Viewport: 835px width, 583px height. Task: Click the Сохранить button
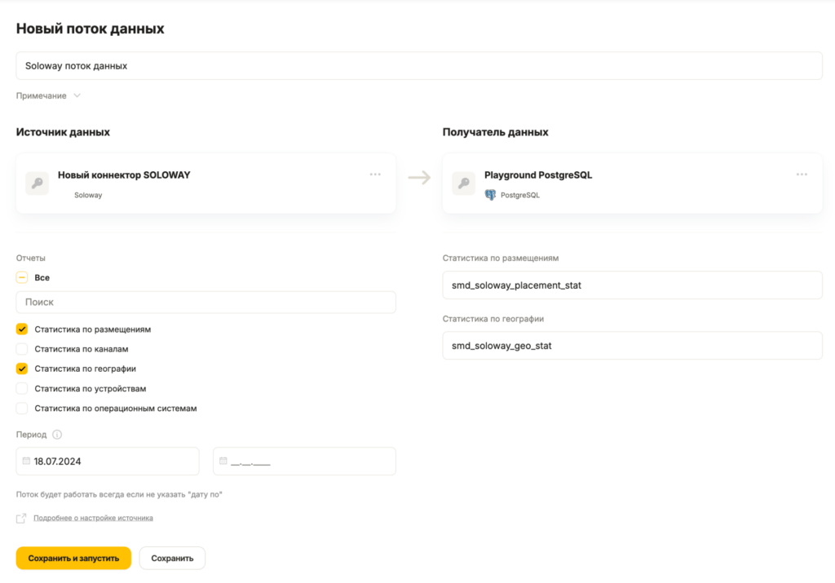pos(172,558)
